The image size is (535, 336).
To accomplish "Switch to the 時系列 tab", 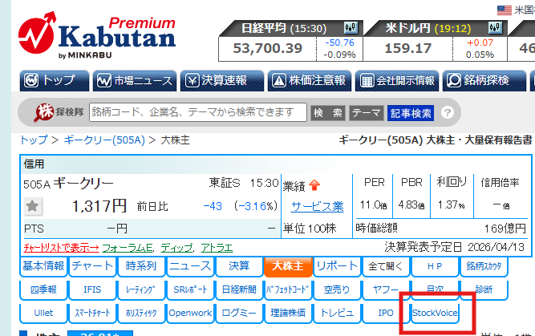I will coord(141,266).
